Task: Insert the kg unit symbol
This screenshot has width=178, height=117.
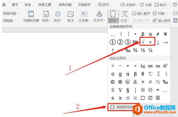Action: coord(143,66)
